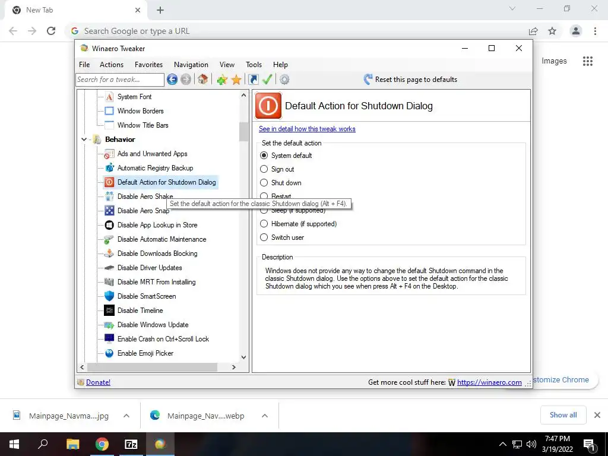Click the Disable Timeline icon
Viewport: 608px width, 456px height.
(x=109, y=310)
